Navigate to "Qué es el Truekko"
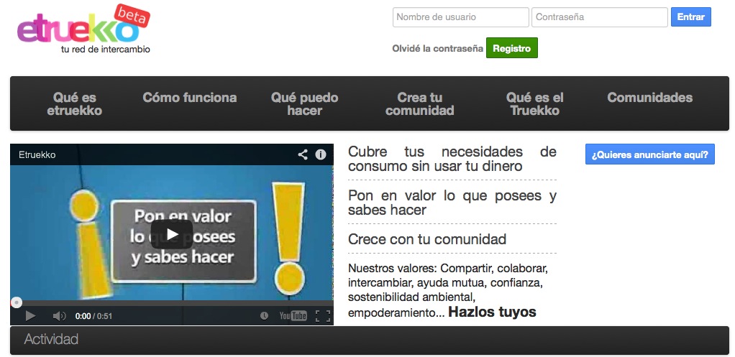 click(x=534, y=104)
